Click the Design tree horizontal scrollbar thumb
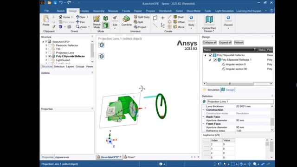The height and width of the screenshot is (167, 297). coord(230,83)
